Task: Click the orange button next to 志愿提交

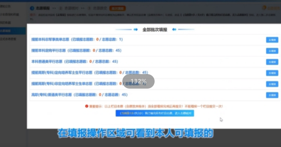Action: tap(117, 8)
